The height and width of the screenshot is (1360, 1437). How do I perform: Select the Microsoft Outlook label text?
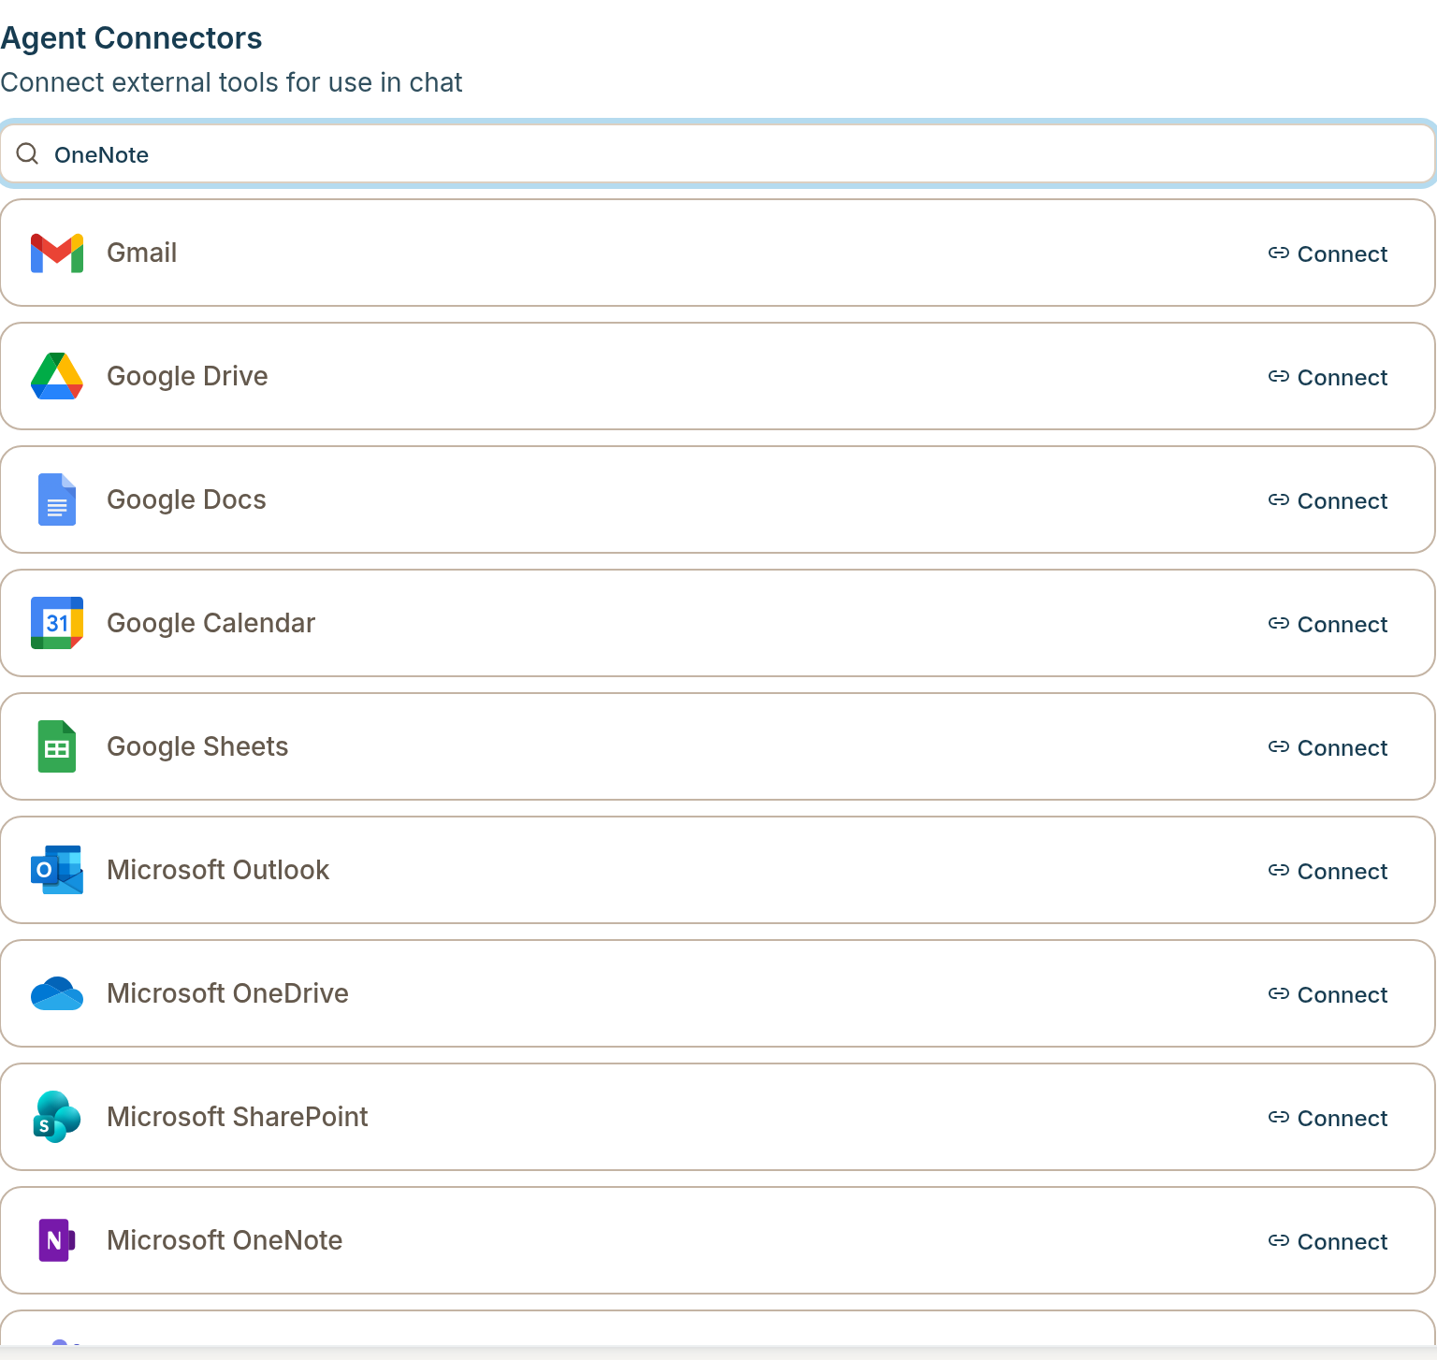tap(218, 870)
